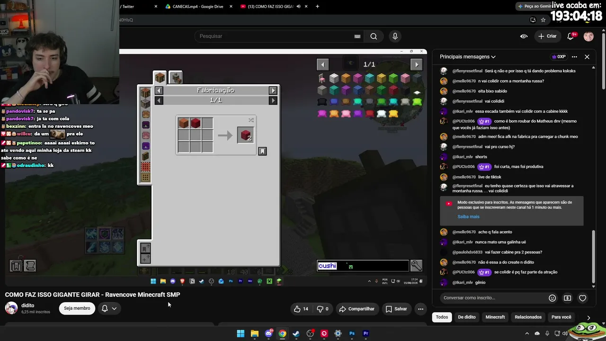
Task: Select the pink chair item in list
Action: 322,78
